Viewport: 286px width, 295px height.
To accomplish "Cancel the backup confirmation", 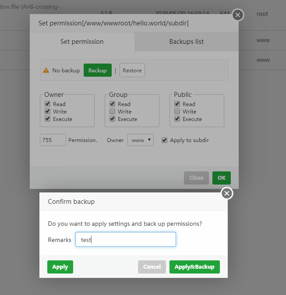I will (152, 267).
